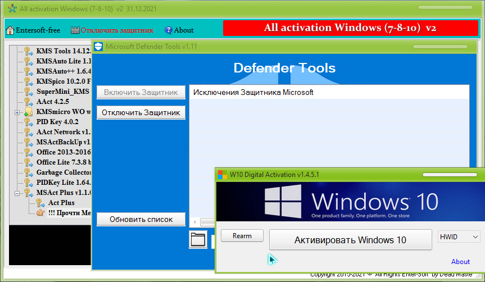Click the key icon next to KMSAuto Lite
This screenshot has width=485, height=282.
point(28,61)
